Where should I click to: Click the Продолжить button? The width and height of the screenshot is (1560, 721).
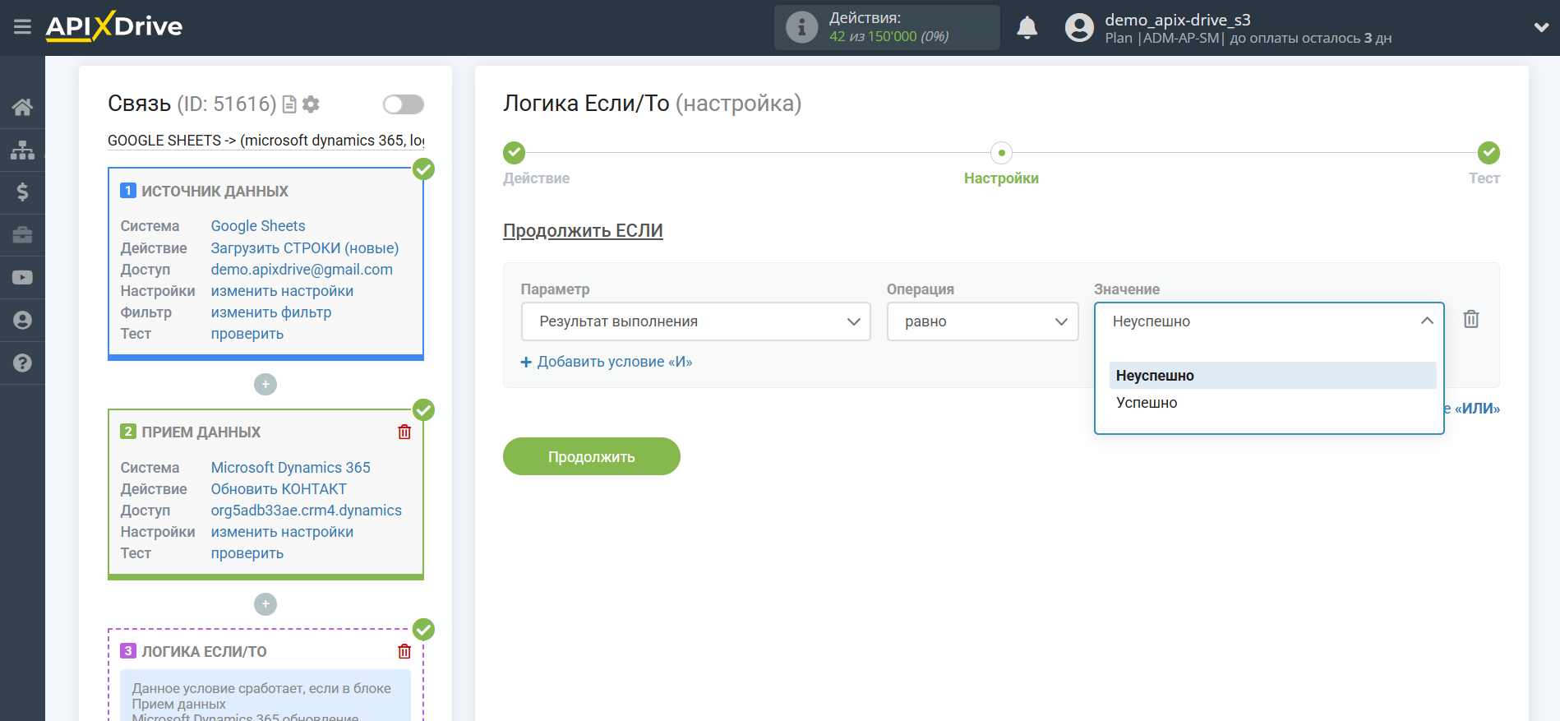(x=592, y=456)
